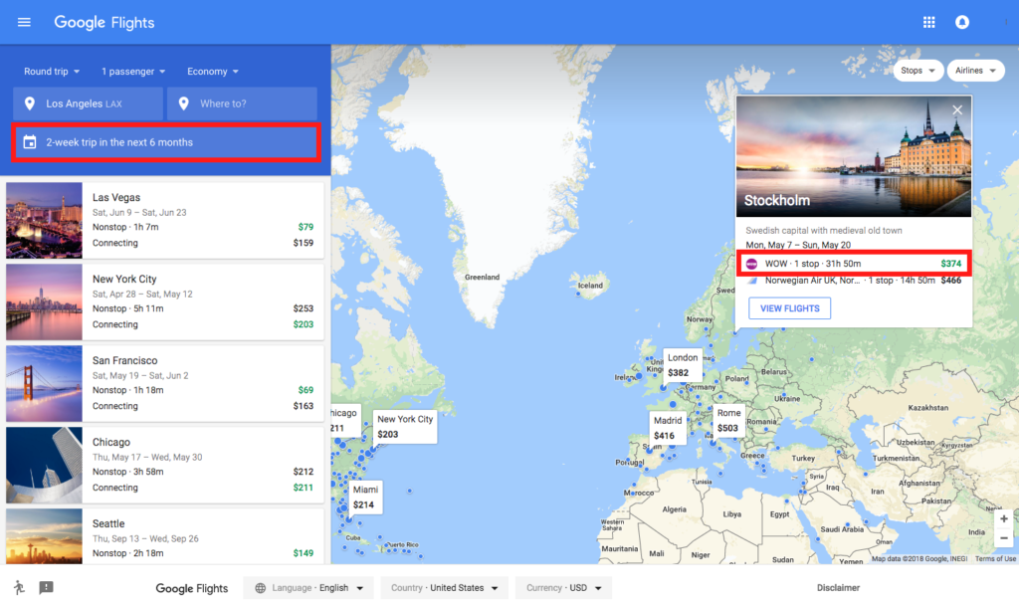This screenshot has width=1019, height=602.
Task: Send feedback using the footer icon
Action: click(x=46, y=588)
